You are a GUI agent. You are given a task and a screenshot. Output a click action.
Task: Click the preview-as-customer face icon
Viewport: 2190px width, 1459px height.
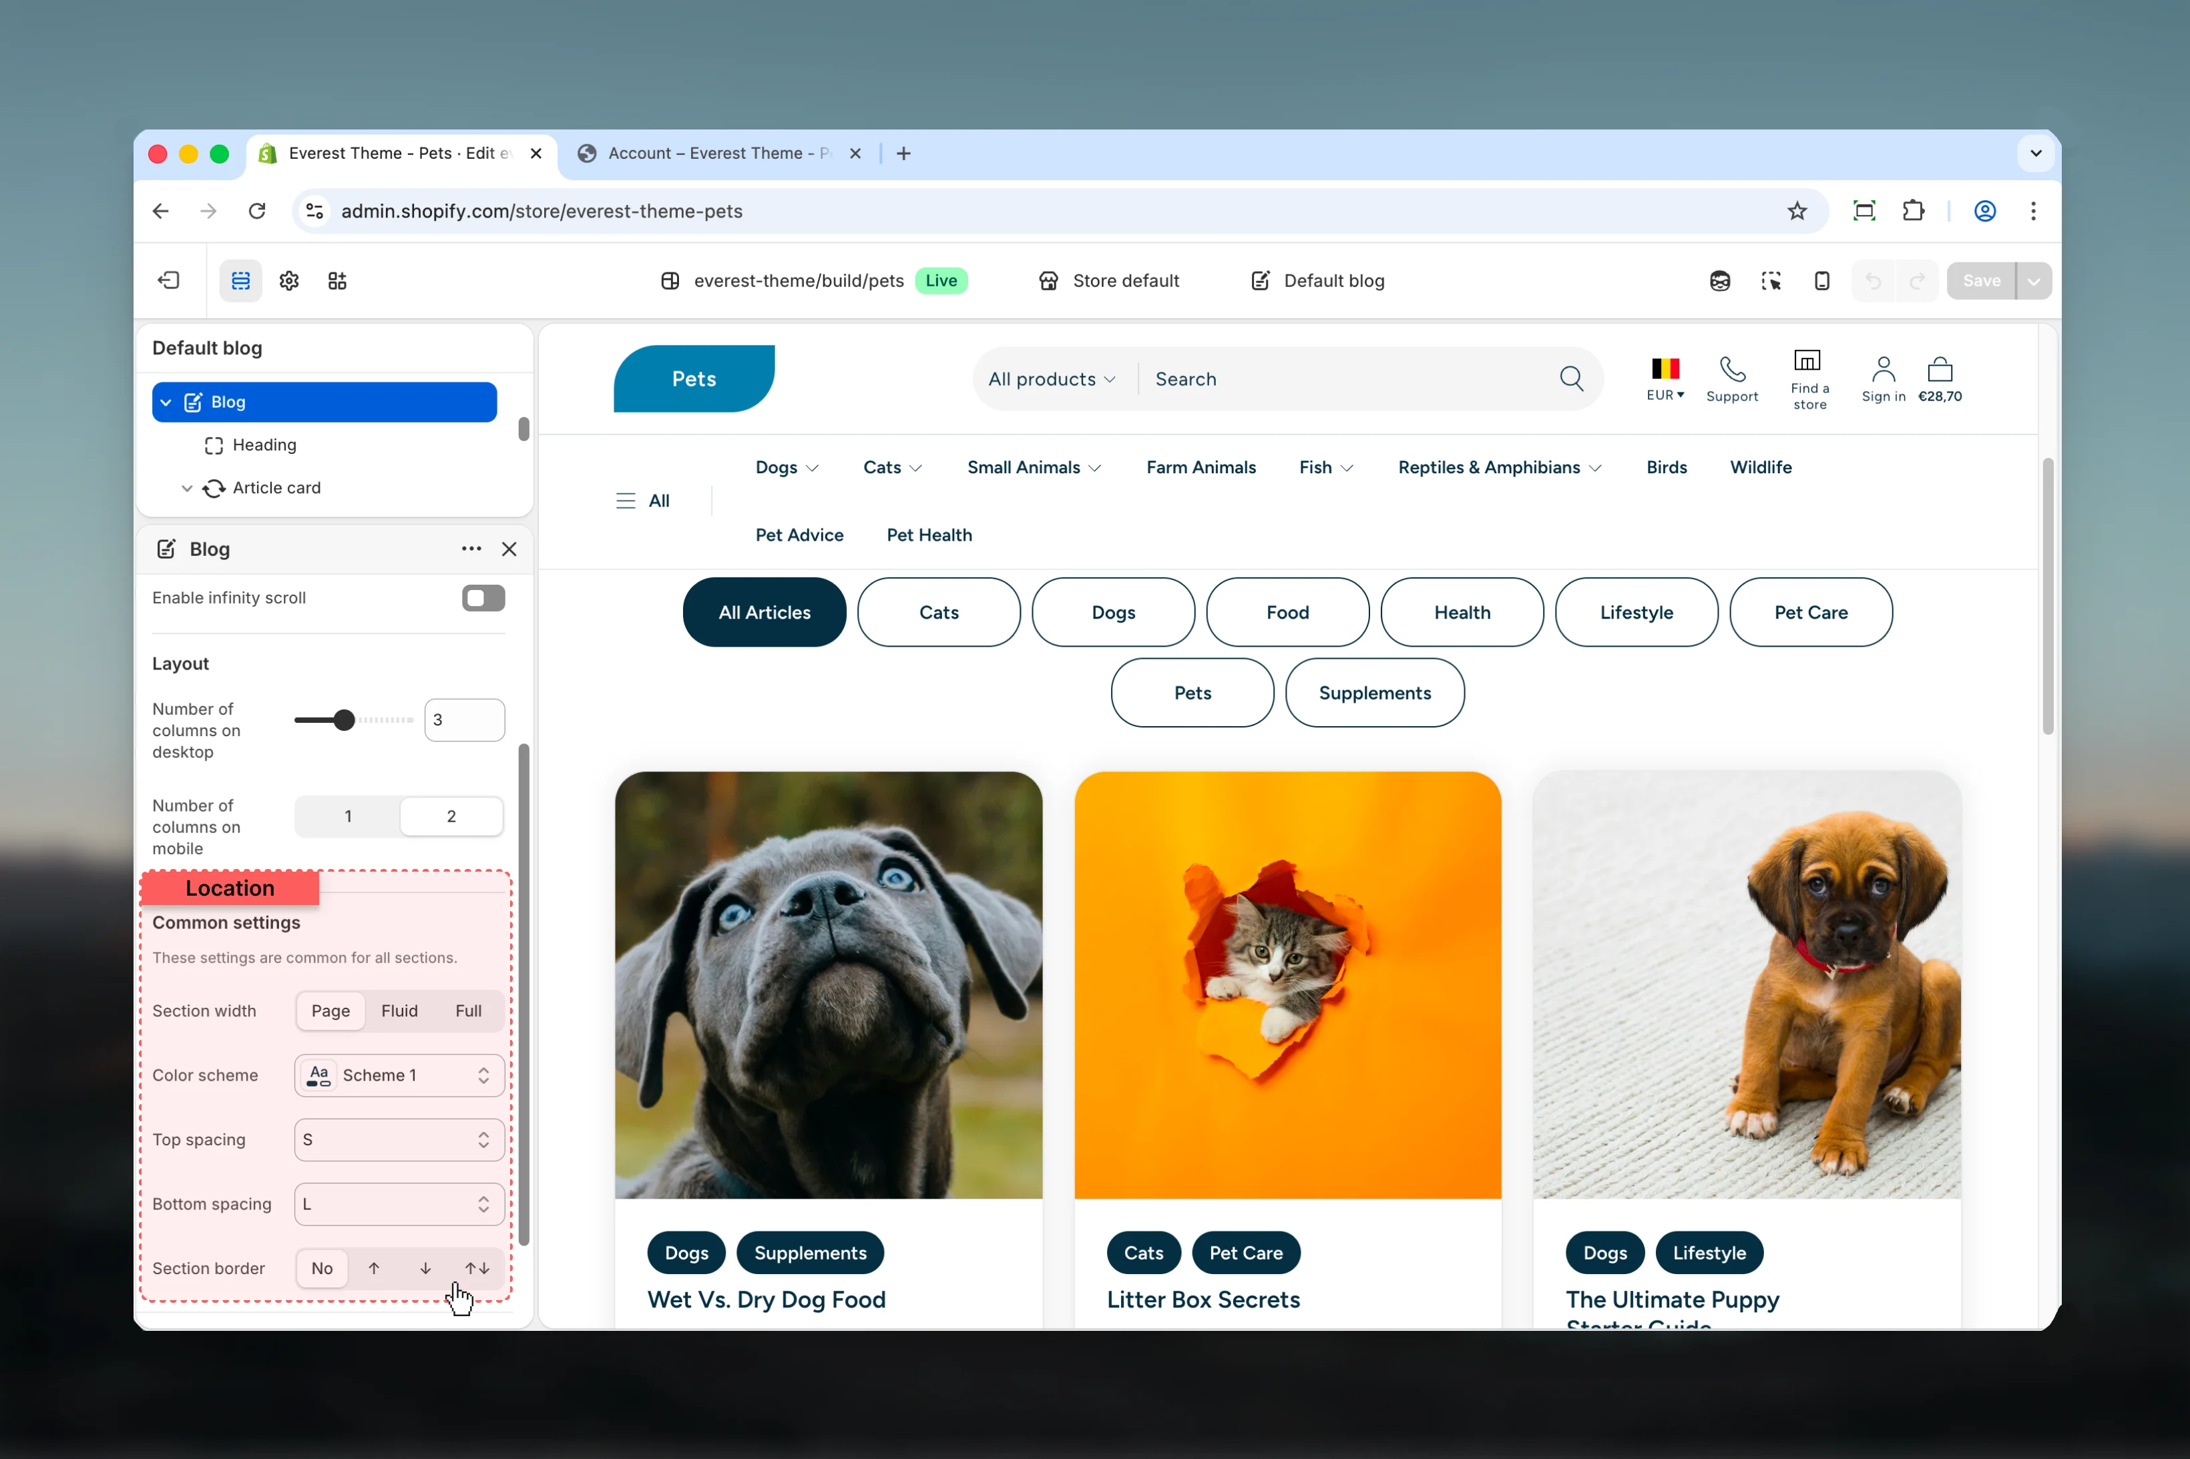click(1720, 281)
